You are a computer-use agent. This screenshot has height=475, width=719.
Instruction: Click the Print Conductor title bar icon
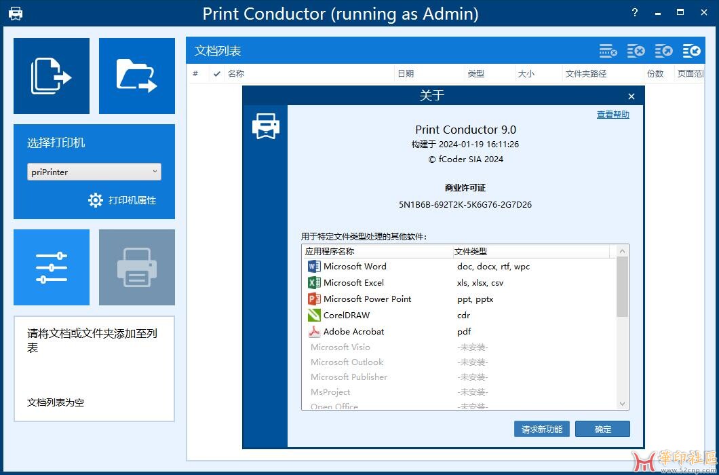[16, 14]
